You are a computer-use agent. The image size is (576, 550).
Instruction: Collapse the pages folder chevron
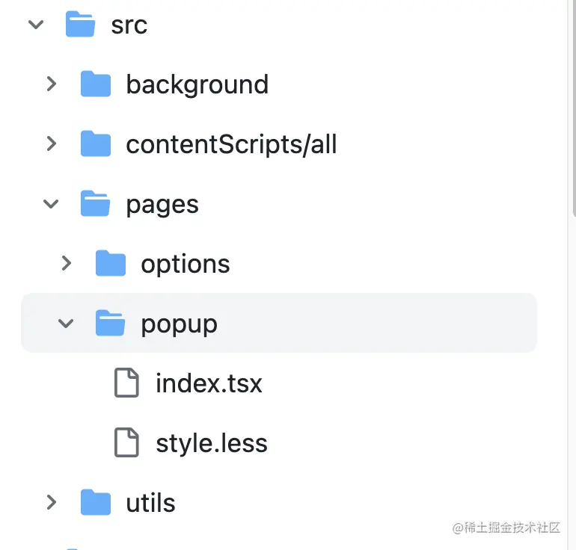pyautogui.click(x=51, y=204)
